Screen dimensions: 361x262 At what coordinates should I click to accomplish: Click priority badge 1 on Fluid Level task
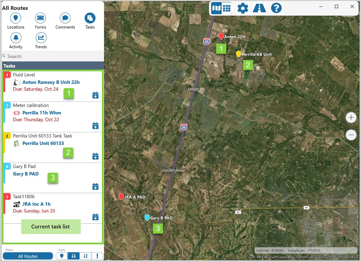tap(7, 75)
